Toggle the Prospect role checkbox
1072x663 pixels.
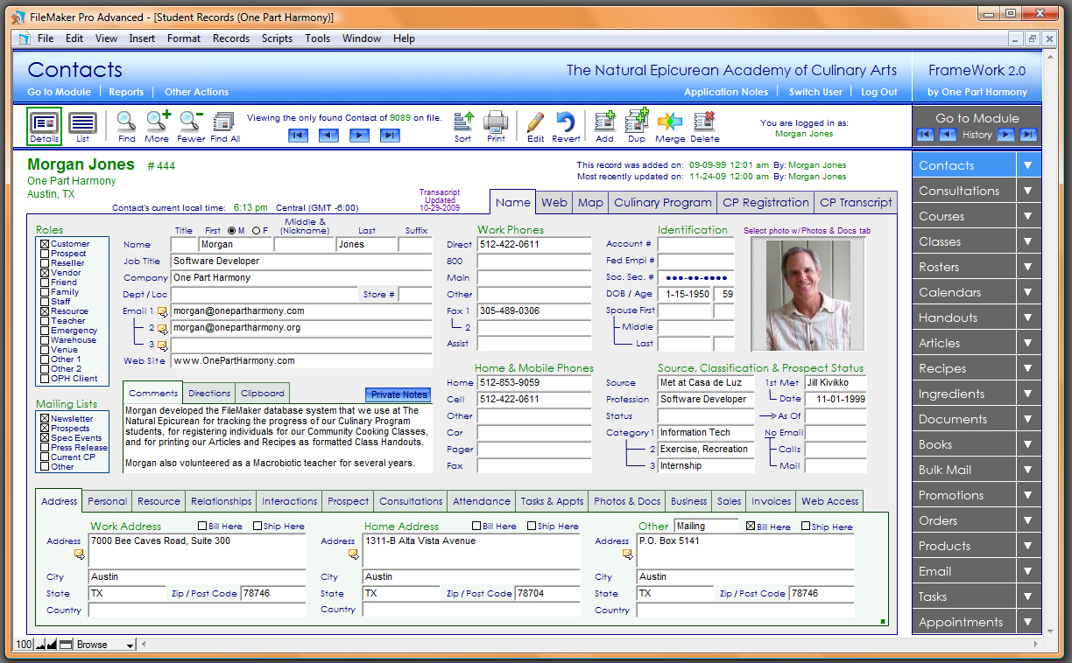[45, 254]
